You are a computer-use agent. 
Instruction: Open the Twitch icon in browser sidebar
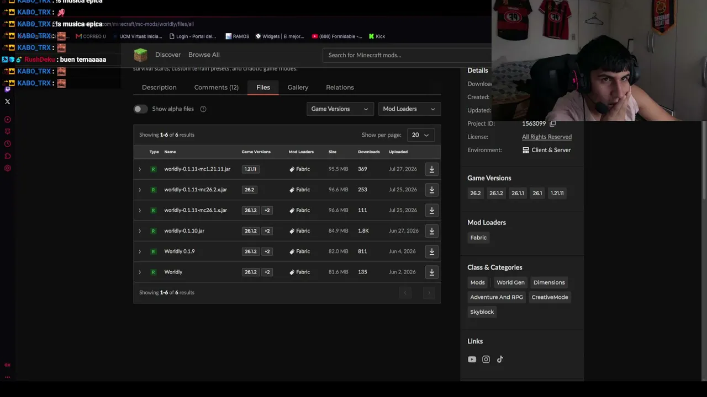coord(7,89)
